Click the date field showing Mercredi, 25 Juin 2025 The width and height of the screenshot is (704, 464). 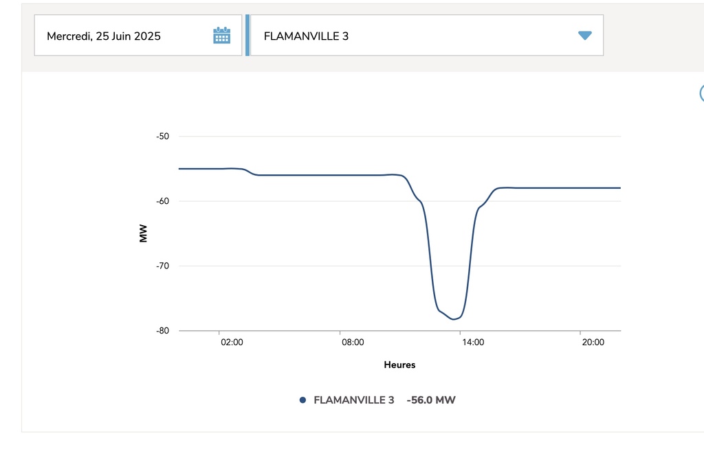(x=137, y=36)
